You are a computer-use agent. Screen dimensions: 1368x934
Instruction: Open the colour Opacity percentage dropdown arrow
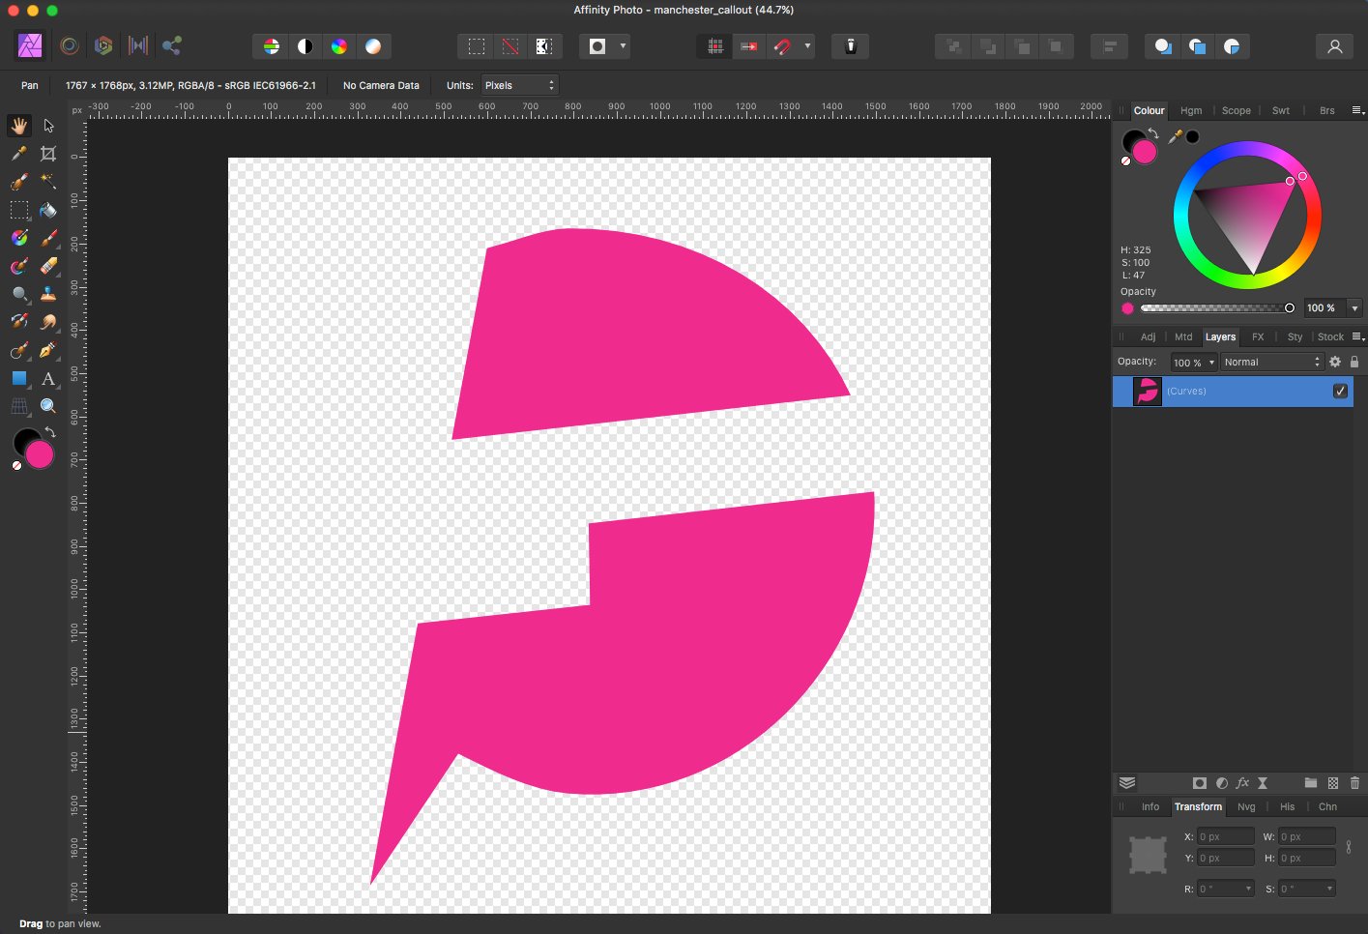(1354, 308)
